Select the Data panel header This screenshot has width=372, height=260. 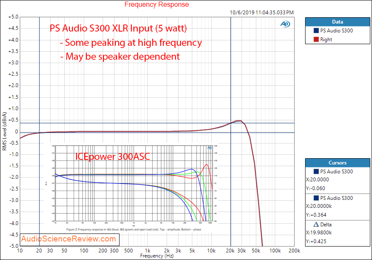[337, 22]
